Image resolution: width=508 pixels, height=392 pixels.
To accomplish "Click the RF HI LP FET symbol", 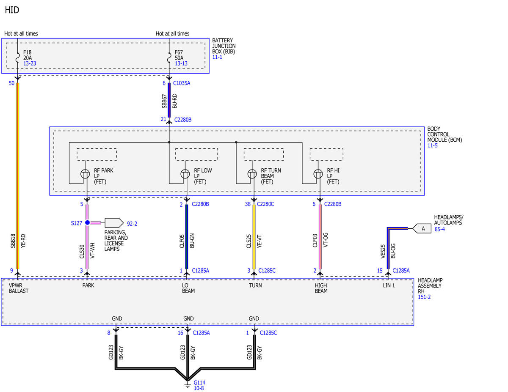I will pyautogui.click(x=318, y=174).
